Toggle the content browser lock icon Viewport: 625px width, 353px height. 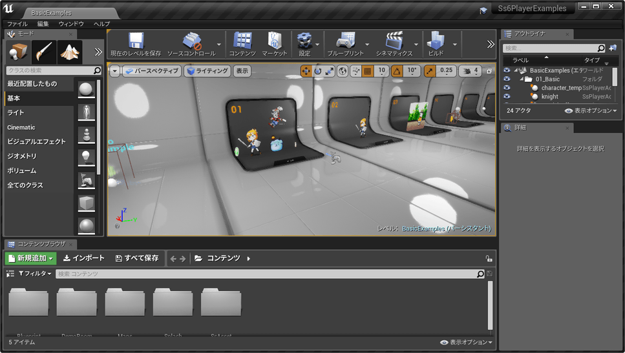point(489,259)
